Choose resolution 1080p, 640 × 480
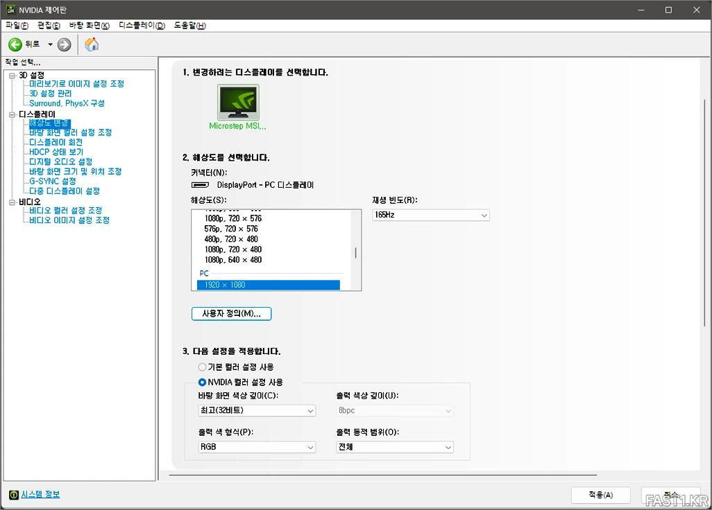This screenshot has width=712, height=510. (x=233, y=261)
